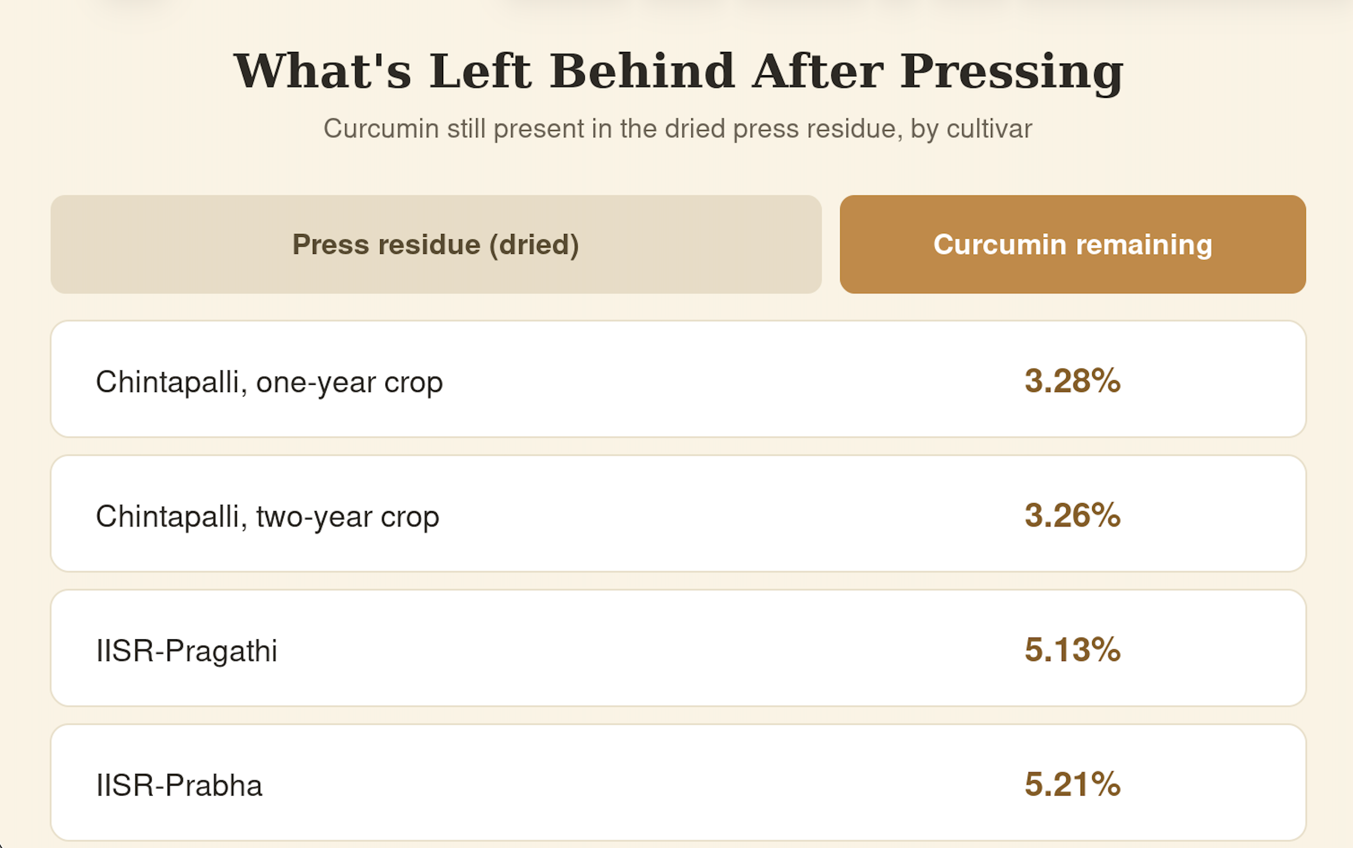The image size is (1353, 848).
Task: Click the word What's in the heading
Action: point(323,71)
